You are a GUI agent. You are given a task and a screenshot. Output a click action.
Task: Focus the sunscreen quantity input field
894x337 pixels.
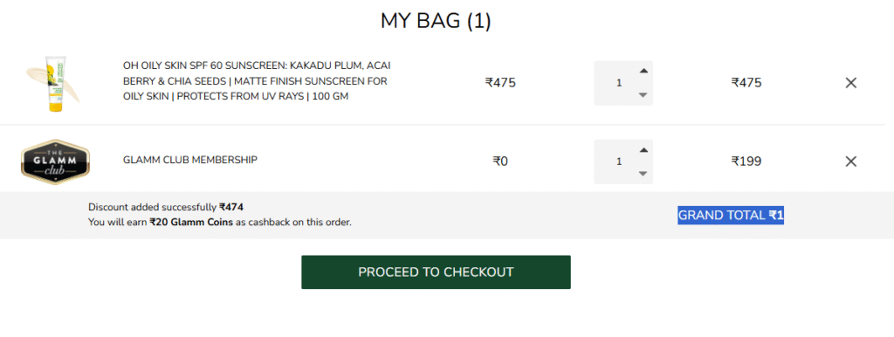tap(619, 83)
